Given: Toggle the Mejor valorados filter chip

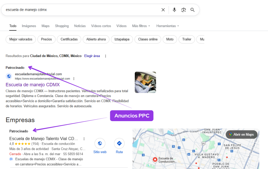Looking at the screenshot, I should pyautogui.click(x=21, y=39).
